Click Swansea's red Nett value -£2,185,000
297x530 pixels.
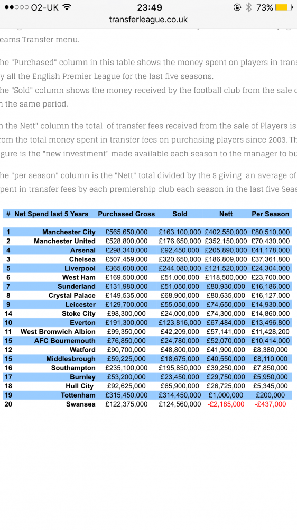coord(226,404)
